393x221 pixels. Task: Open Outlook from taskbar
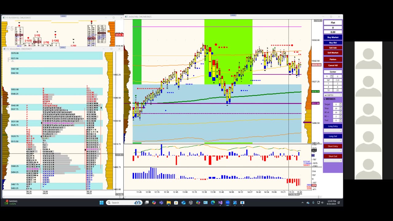click(x=183, y=203)
